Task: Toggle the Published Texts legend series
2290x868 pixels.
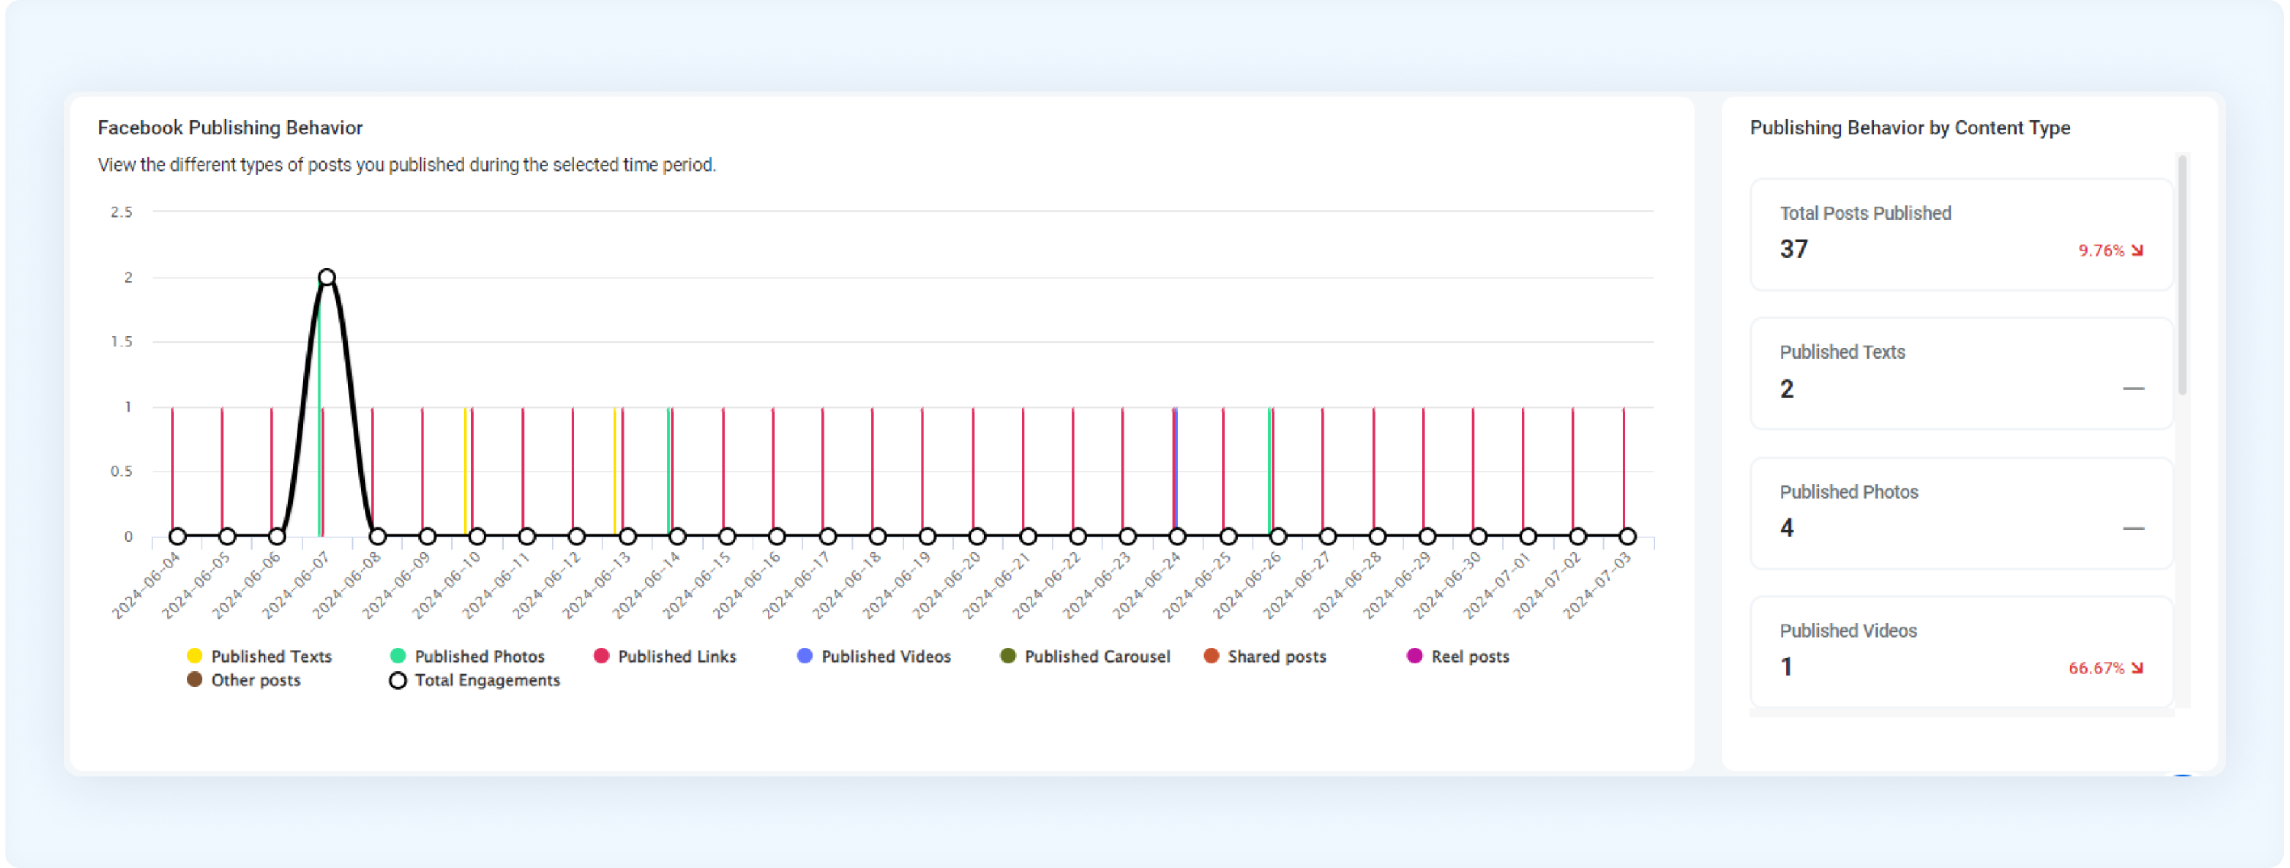Action: [259, 657]
